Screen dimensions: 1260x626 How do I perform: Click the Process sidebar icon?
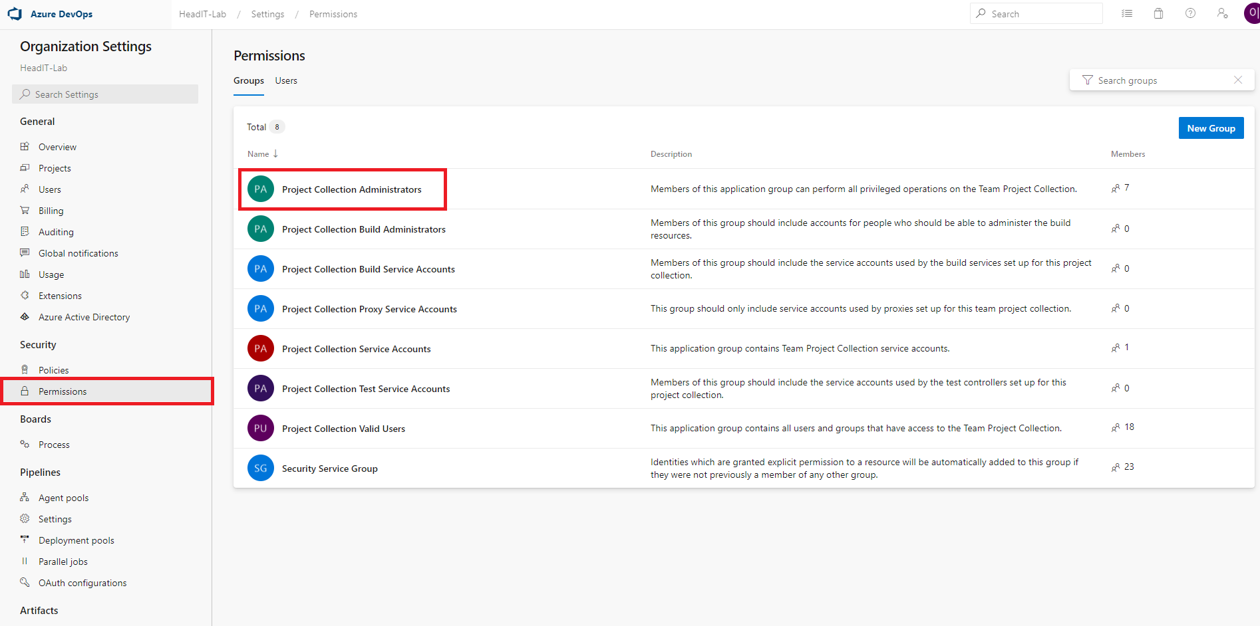[x=25, y=444]
